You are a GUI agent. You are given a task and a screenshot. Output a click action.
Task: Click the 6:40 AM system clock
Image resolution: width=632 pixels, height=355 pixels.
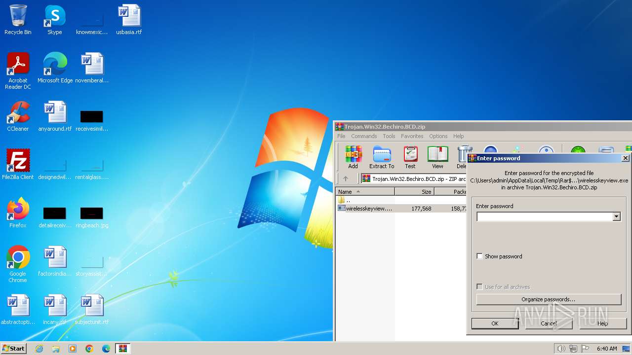(607, 349)
